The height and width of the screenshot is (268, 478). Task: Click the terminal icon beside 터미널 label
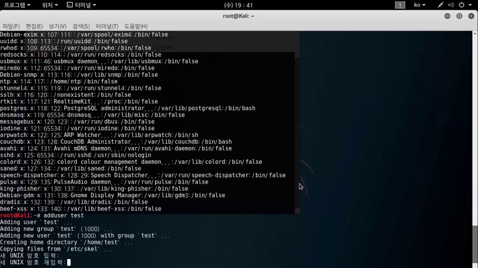[70, 5]
